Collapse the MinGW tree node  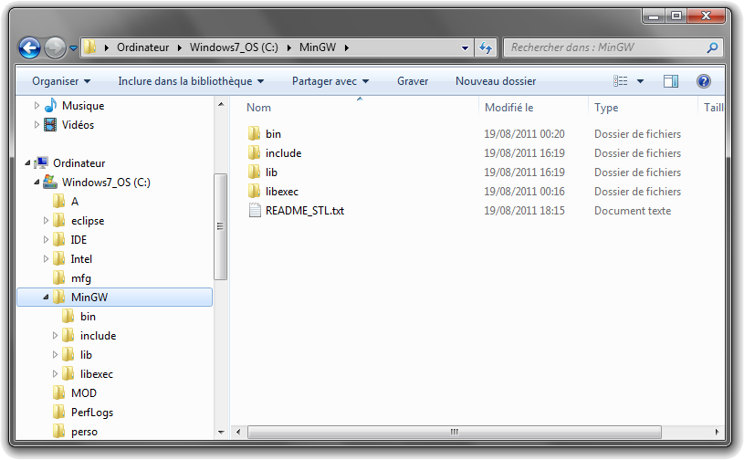[46, 298]
